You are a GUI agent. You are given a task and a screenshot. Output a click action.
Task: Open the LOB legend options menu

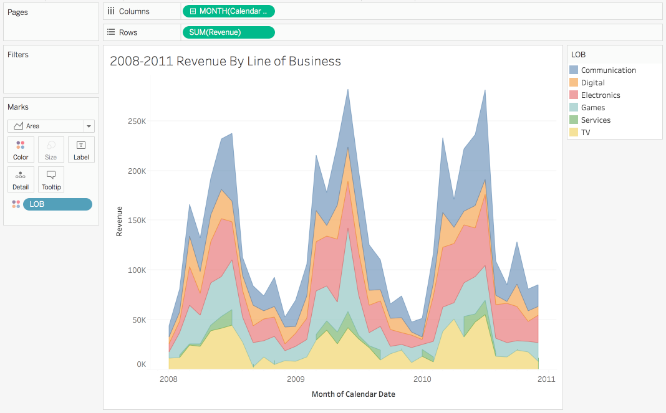coord(655,54)
